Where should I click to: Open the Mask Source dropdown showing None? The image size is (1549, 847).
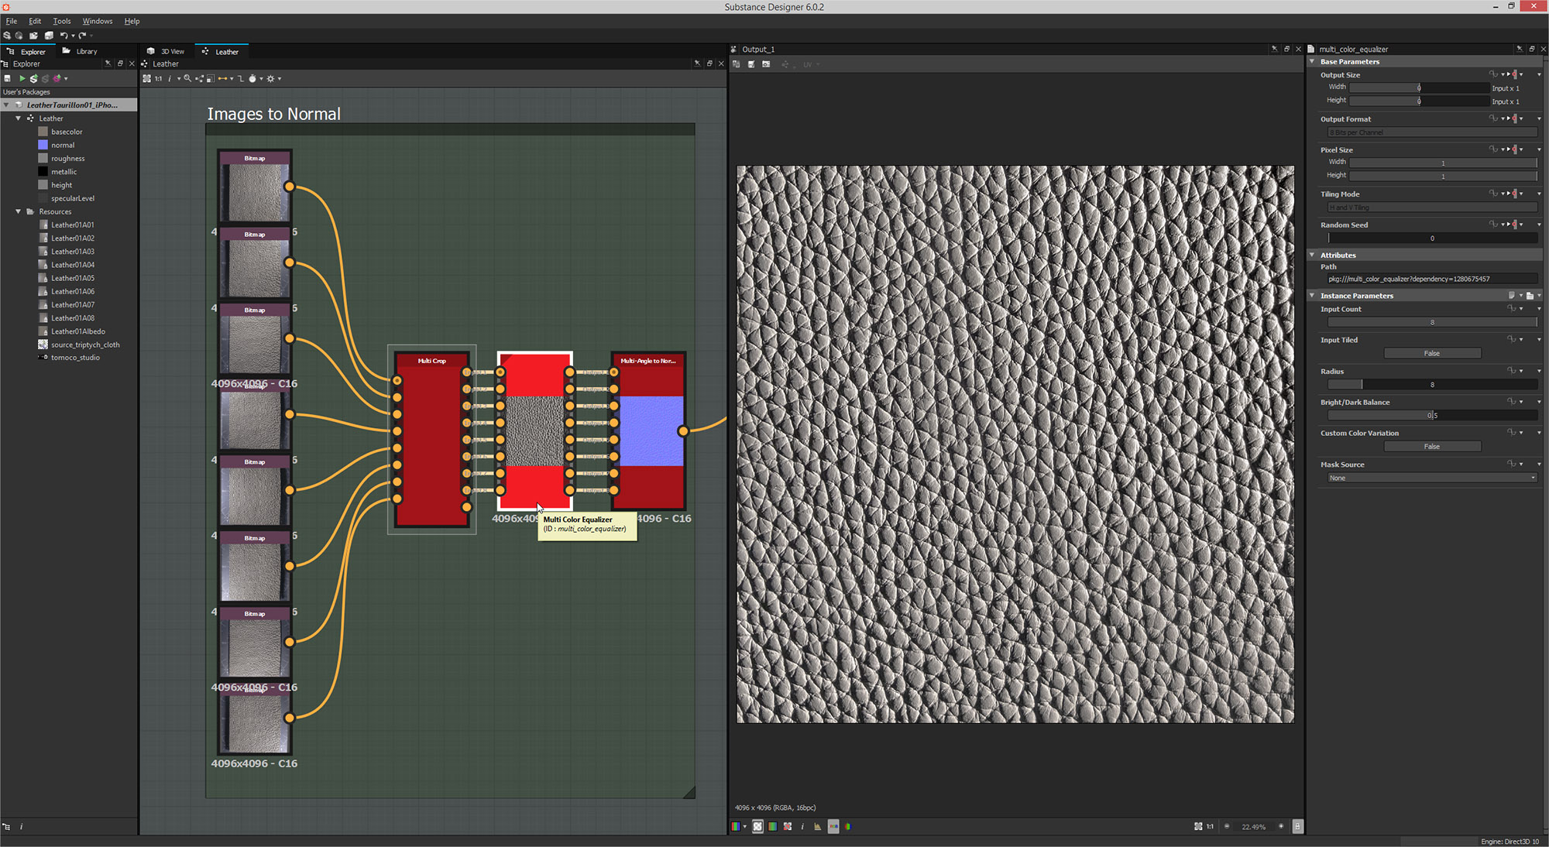pos(1430,478)
